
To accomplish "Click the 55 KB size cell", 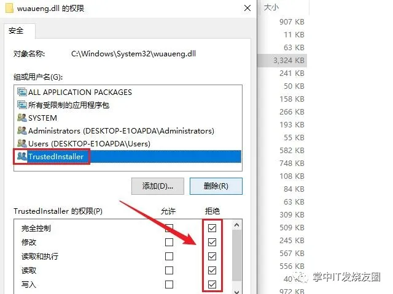I will [294, 138].
